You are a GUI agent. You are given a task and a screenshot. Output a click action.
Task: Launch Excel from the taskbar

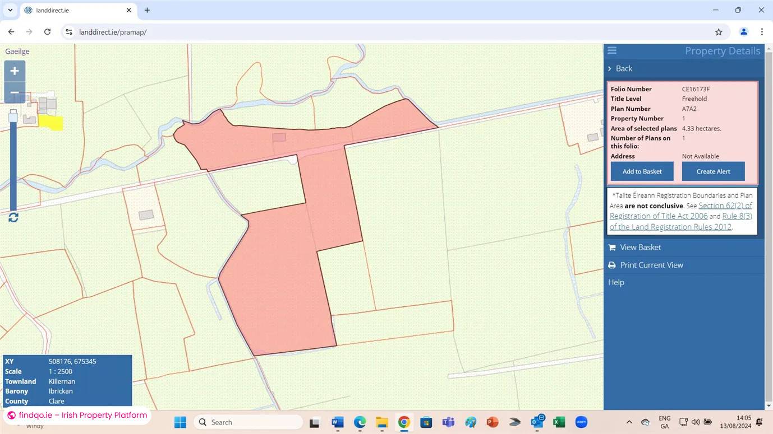click(559, 422)
